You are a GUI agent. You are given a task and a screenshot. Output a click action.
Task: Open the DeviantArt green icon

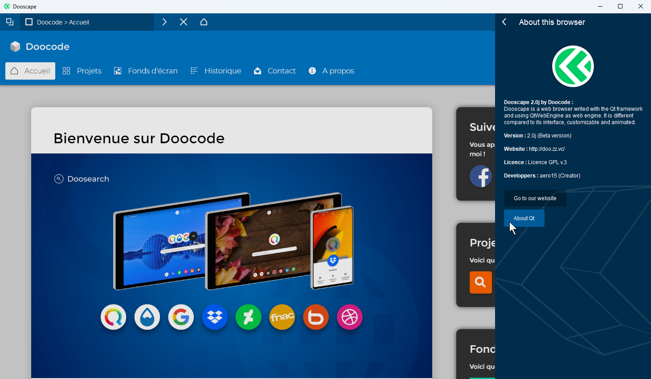coord(248,317)
